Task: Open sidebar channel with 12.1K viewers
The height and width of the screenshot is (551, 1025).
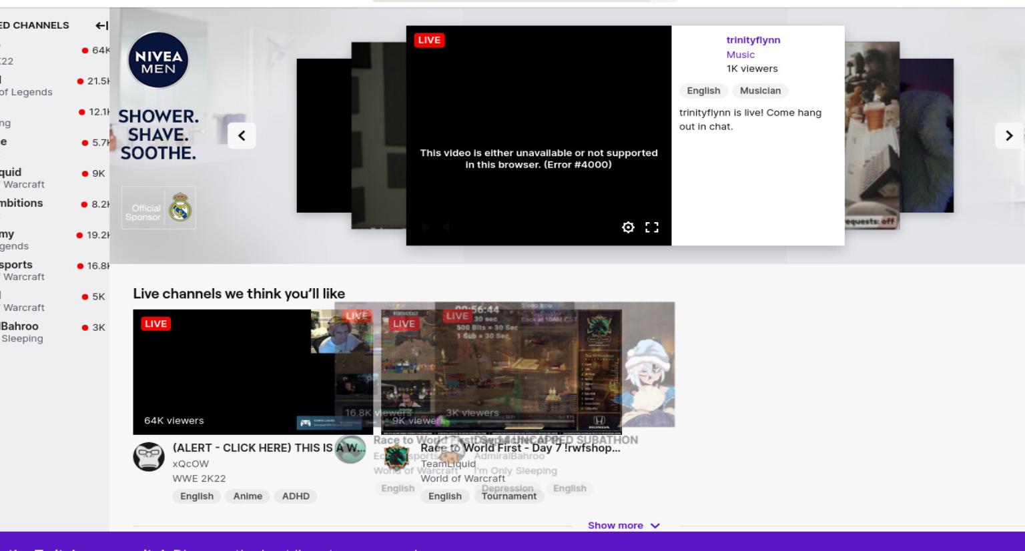Action: [55, 117]
